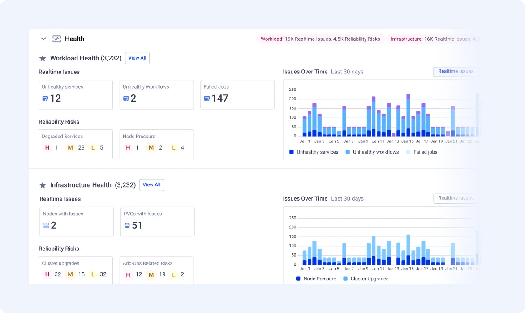Click Add-Ons Related Risks medium badge
525x313 pixels.
click(x=151, y=275)
